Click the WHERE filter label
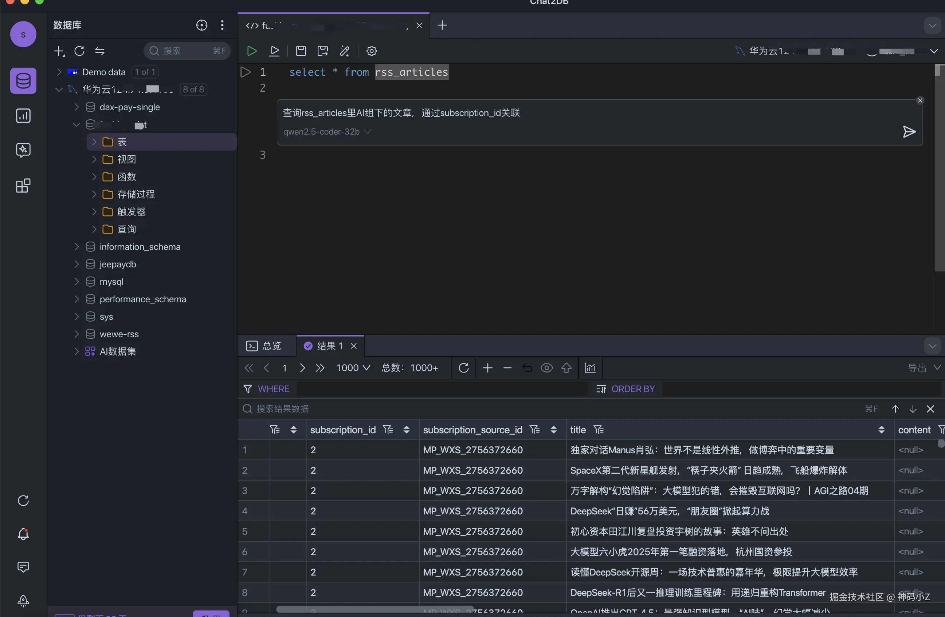The width and height of the screenshot is (945, 617). (273, 389)
